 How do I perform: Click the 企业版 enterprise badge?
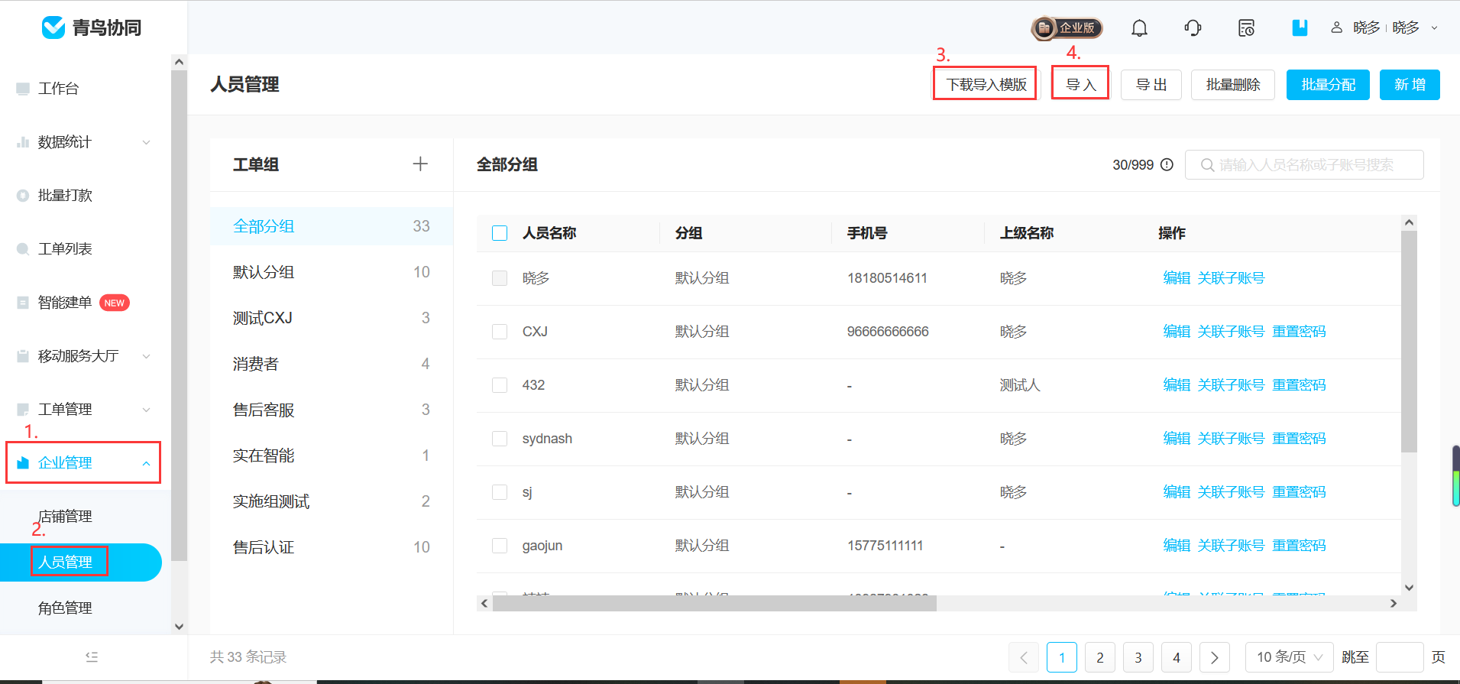[x=1067, y=28]
